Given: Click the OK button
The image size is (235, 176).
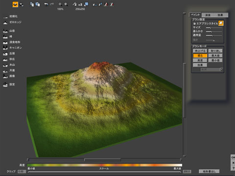Looking at the screenshot, I should point(233,157).
